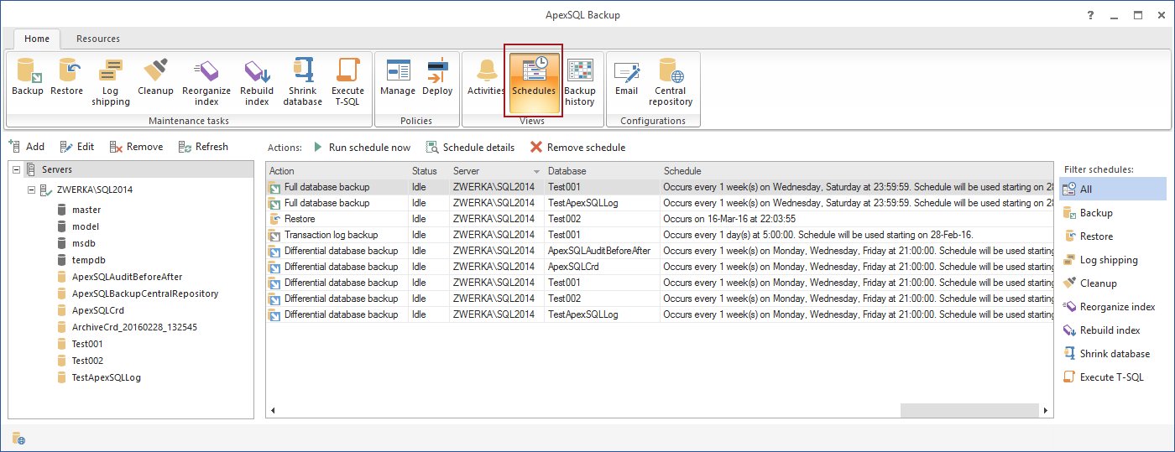The height and width of the screenshot is (452, 1175).
Task: Select the msdb database in tree
Action: click(85, 243)
